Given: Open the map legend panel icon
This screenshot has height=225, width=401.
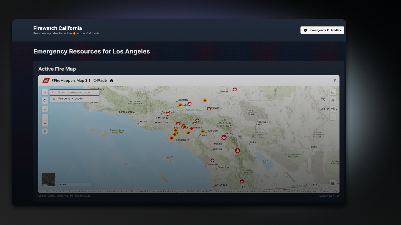Looking at the screenshot, I should [x=333, y=92].
